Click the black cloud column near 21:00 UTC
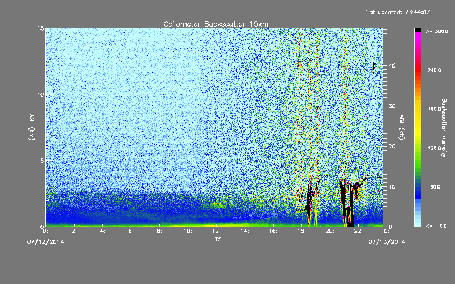 click(344, 200)
